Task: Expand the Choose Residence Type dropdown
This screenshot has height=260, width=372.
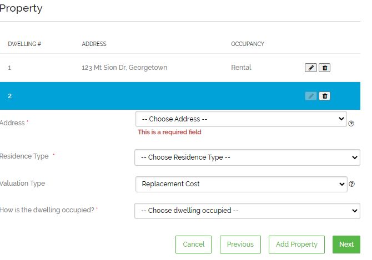Action: pos(247,157)
